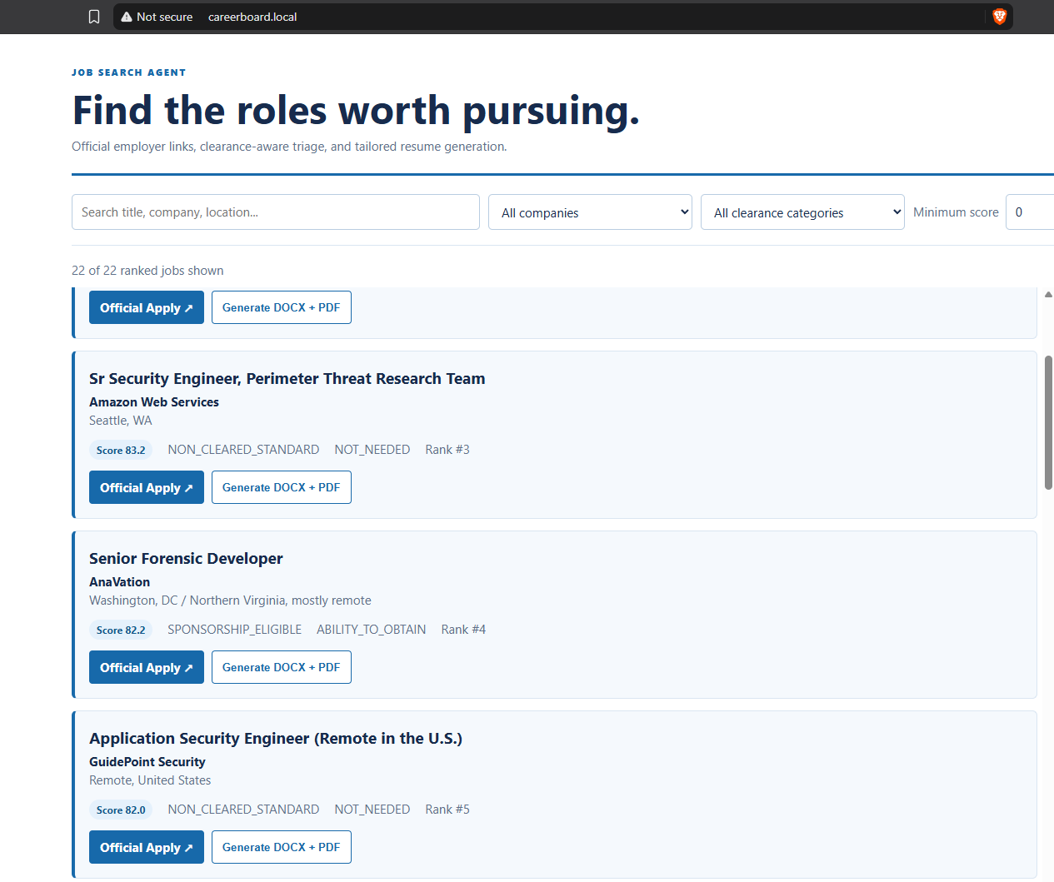This screenshot has width=1054, height=882.
Task: Click the ABILITY_TO_OBTAIN tag
Action: pos(372,630)
